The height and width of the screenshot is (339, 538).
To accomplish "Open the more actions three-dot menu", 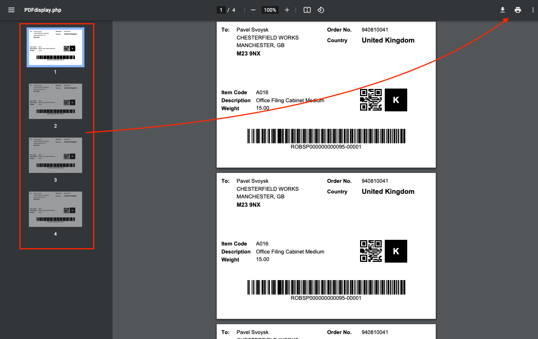I will (x=533, y=10).
